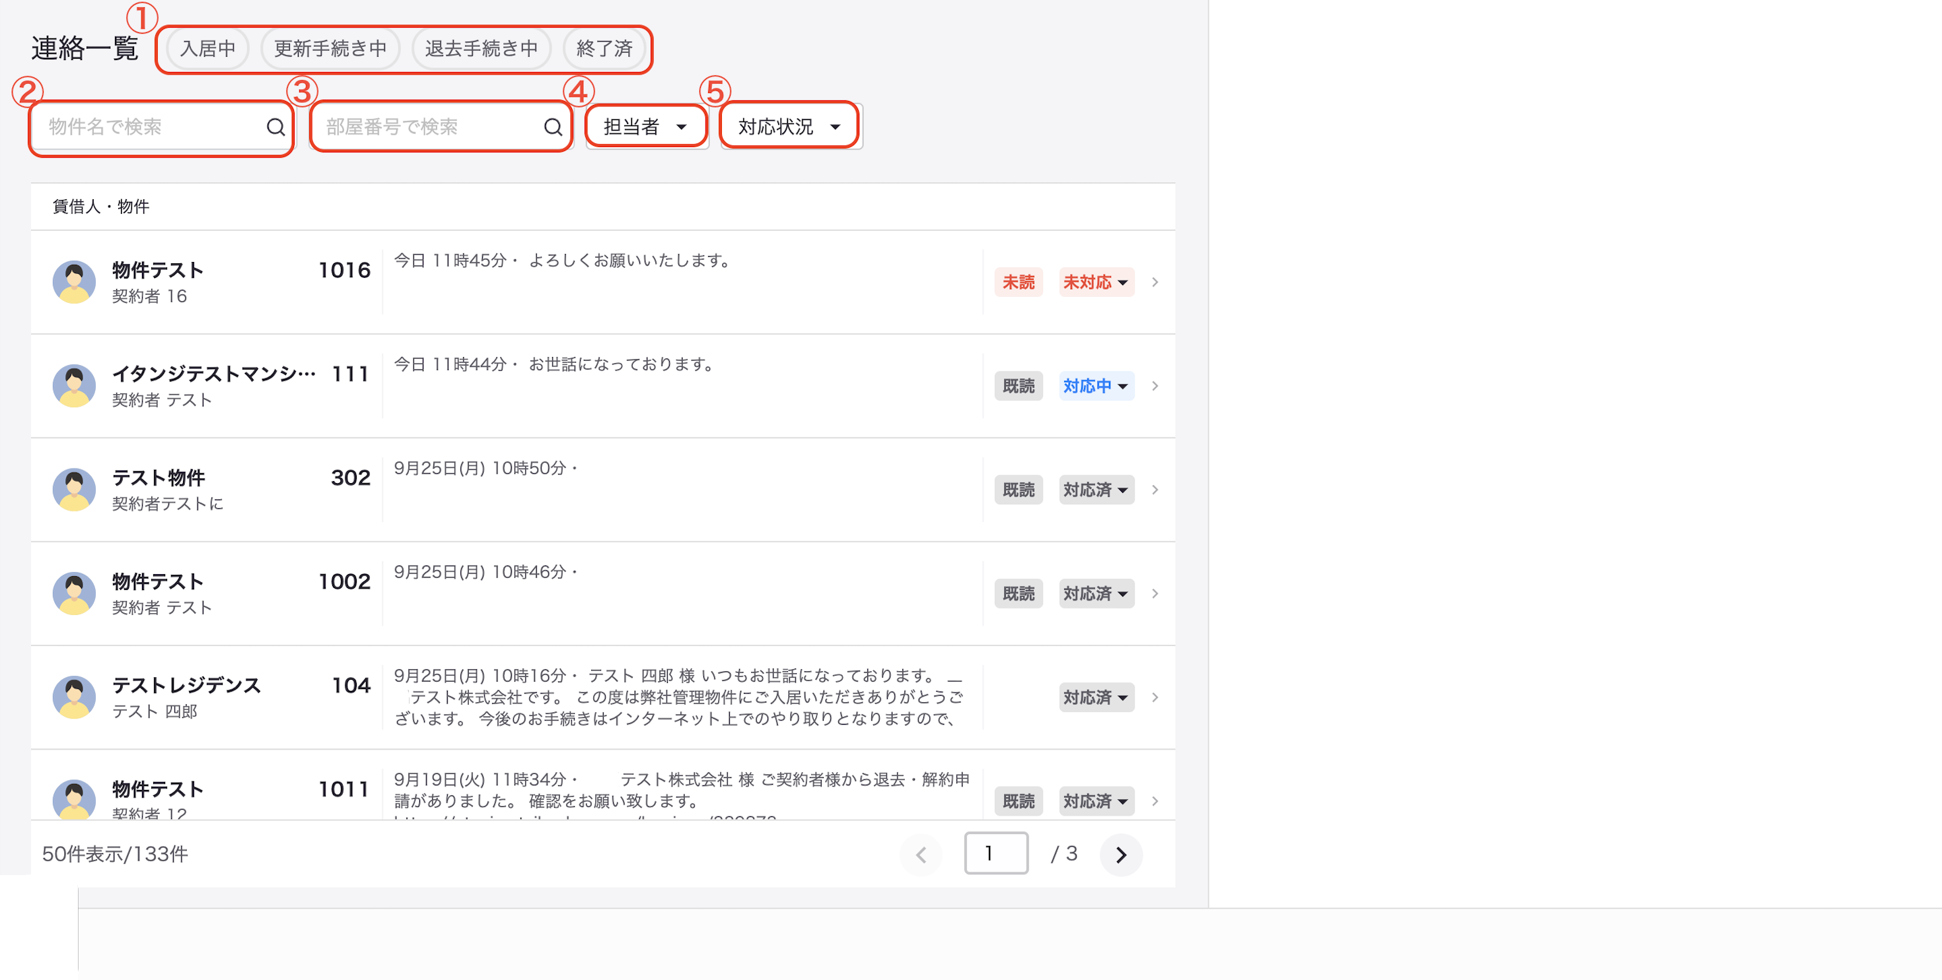Click the 連絡一覧 page title
The width and height of the screenshot is (1942, 980).
click(x=85, y=49)
